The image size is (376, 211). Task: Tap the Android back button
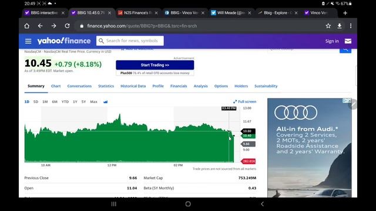[262, 204]
